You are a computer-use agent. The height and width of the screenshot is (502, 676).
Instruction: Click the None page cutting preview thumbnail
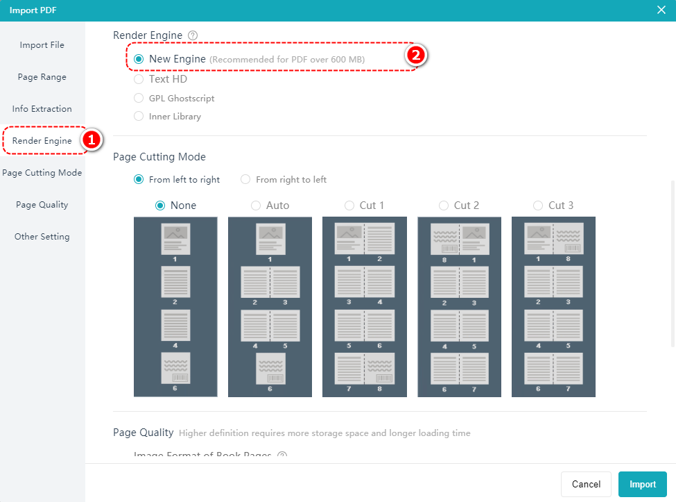click(175, 306)
